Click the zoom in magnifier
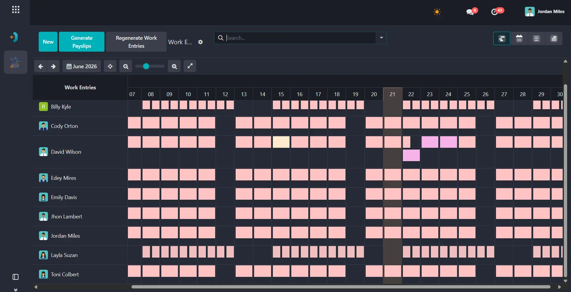 (x=174, y=66)
